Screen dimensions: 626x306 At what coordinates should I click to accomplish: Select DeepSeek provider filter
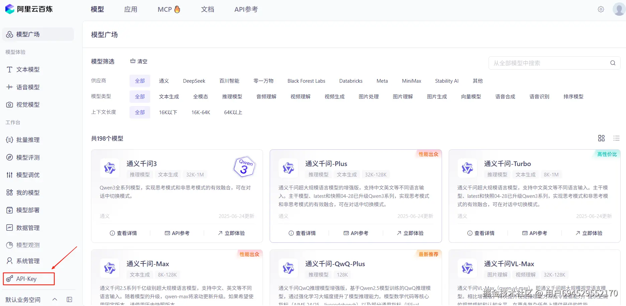[x=194, y=81]
